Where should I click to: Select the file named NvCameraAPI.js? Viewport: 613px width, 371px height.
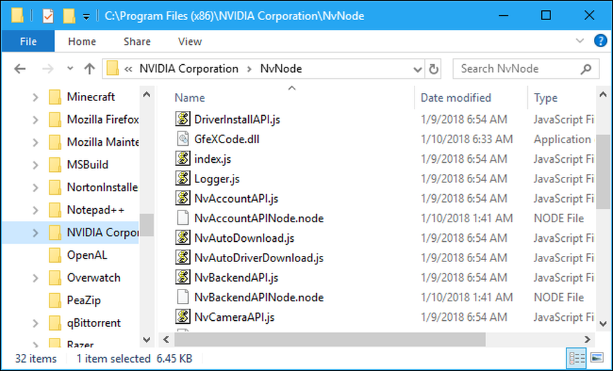234,318
